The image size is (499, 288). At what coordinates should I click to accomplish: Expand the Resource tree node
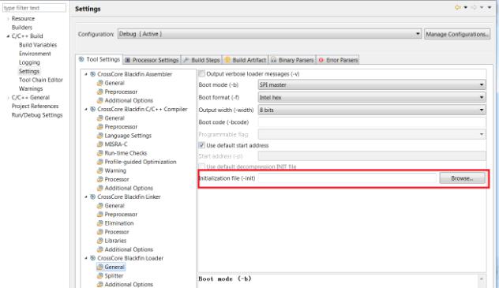(x=8, y=18)
